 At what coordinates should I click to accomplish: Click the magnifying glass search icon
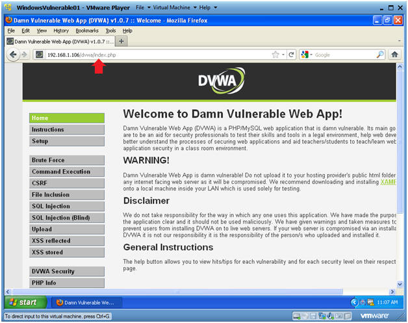[380, 55]
